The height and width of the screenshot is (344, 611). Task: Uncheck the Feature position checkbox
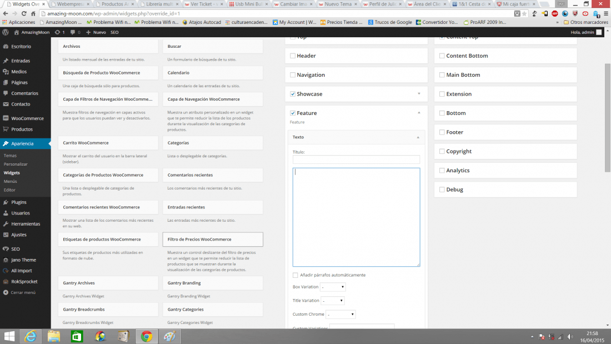coord(293,113)
